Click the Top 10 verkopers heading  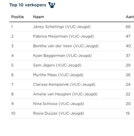28,5
